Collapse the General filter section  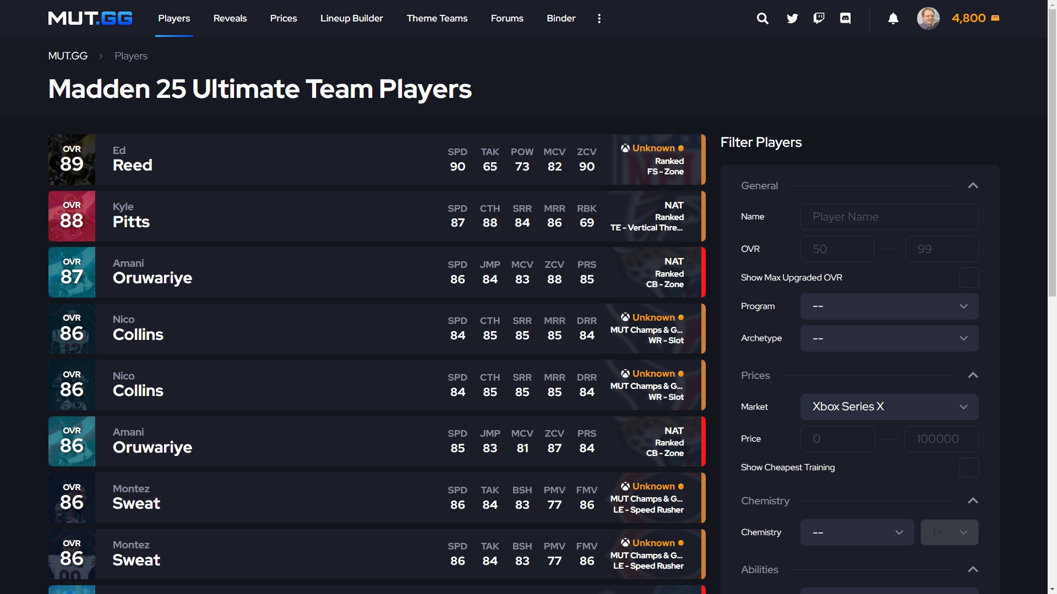(973, 186)
